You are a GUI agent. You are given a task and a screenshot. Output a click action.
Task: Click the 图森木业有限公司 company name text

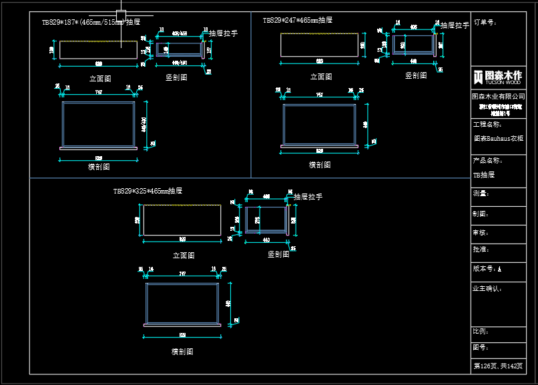[x=498, y=96]
